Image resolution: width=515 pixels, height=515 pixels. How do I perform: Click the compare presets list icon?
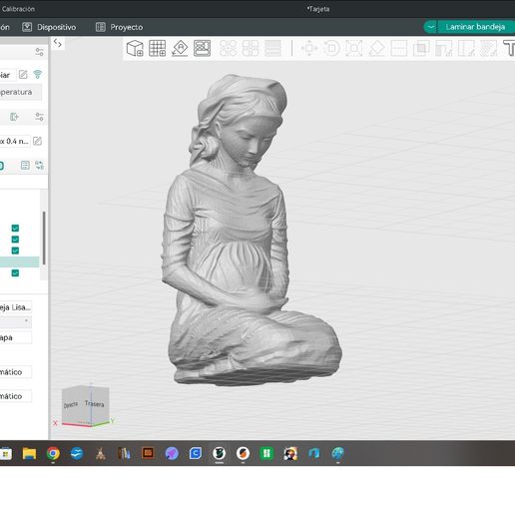click(x=25, y=166)
